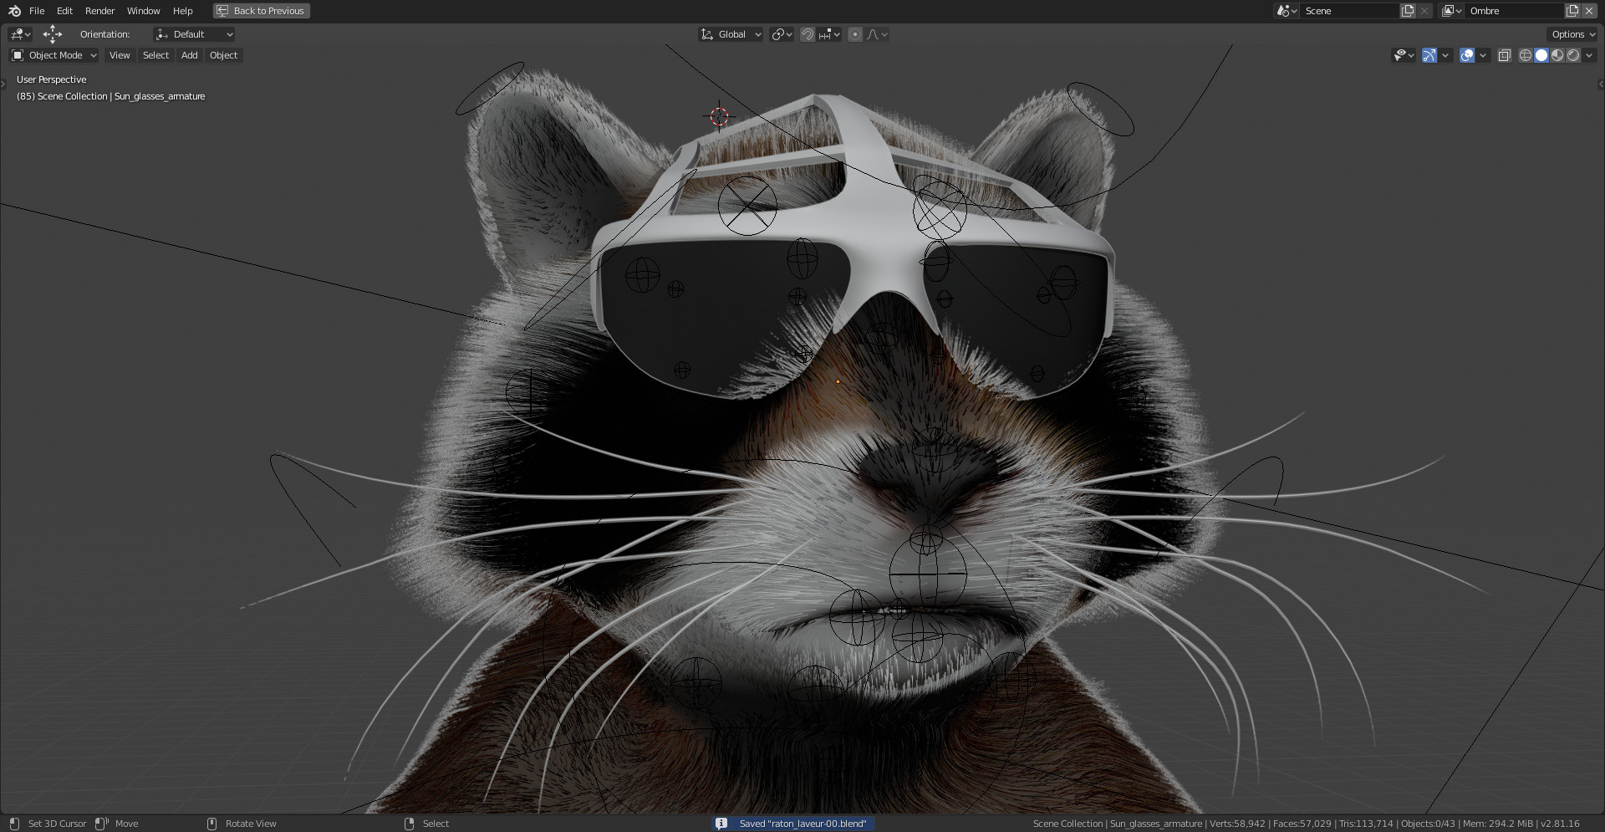The image size is (1605, 832).
Task: Open the viewport Object menu
Action: (223, 55)
